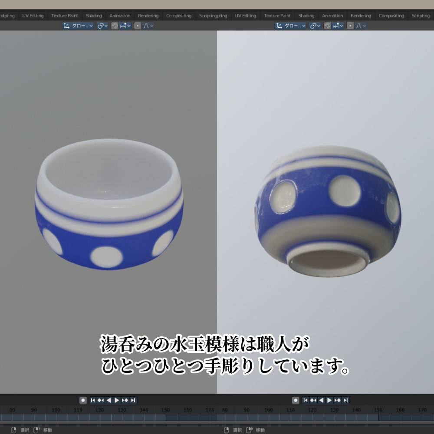Screen dimensions: 434x434
Task: Click frame 130 on the left timeline ruler
Action: point(122,410)
